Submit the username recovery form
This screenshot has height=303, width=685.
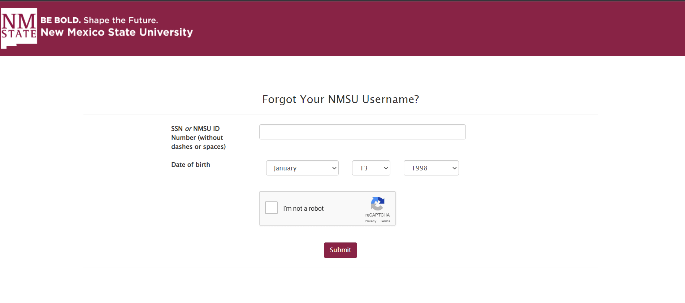click(x=340, y=250)
